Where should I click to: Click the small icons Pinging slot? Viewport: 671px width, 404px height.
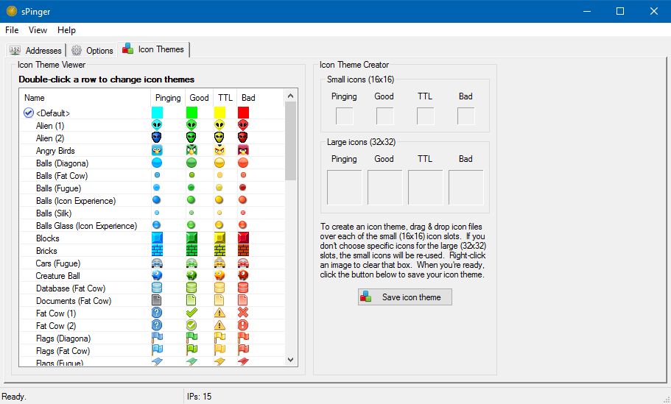point(345,116)
